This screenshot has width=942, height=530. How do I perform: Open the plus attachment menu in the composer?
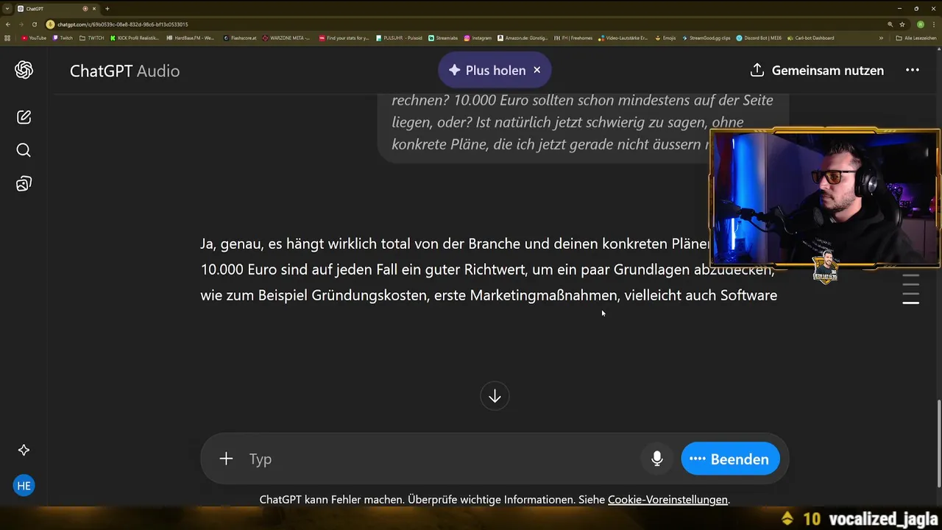pyautogui.click(x=226, y=459)
